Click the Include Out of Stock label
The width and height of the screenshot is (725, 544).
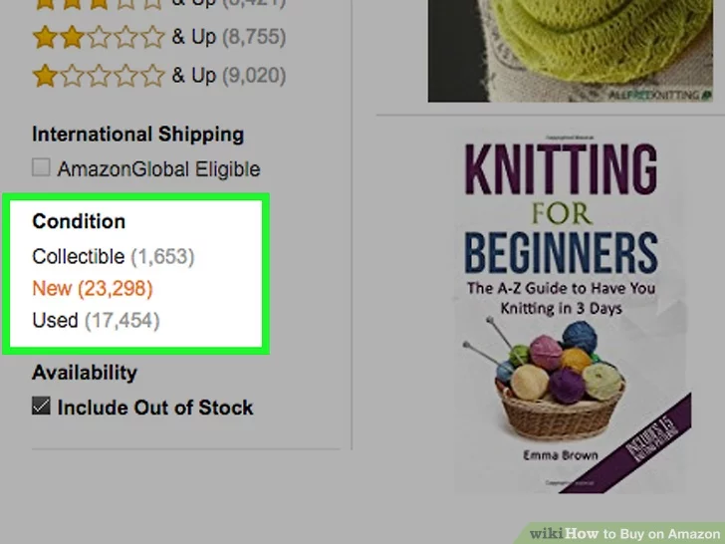[x=155, y=408]
